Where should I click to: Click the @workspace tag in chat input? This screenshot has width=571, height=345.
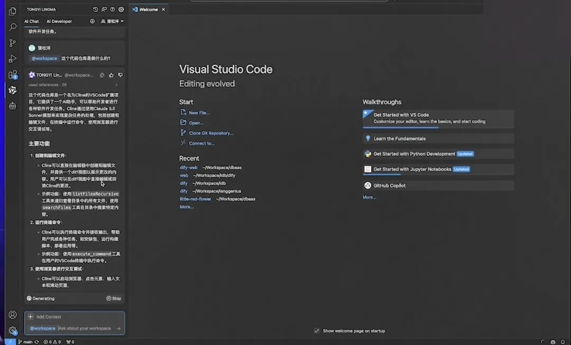click(x=43, y=328)
